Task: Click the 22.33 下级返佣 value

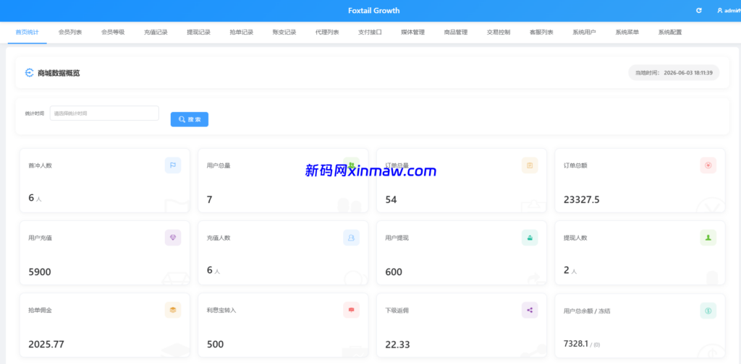Action: (x=397, y=344)
